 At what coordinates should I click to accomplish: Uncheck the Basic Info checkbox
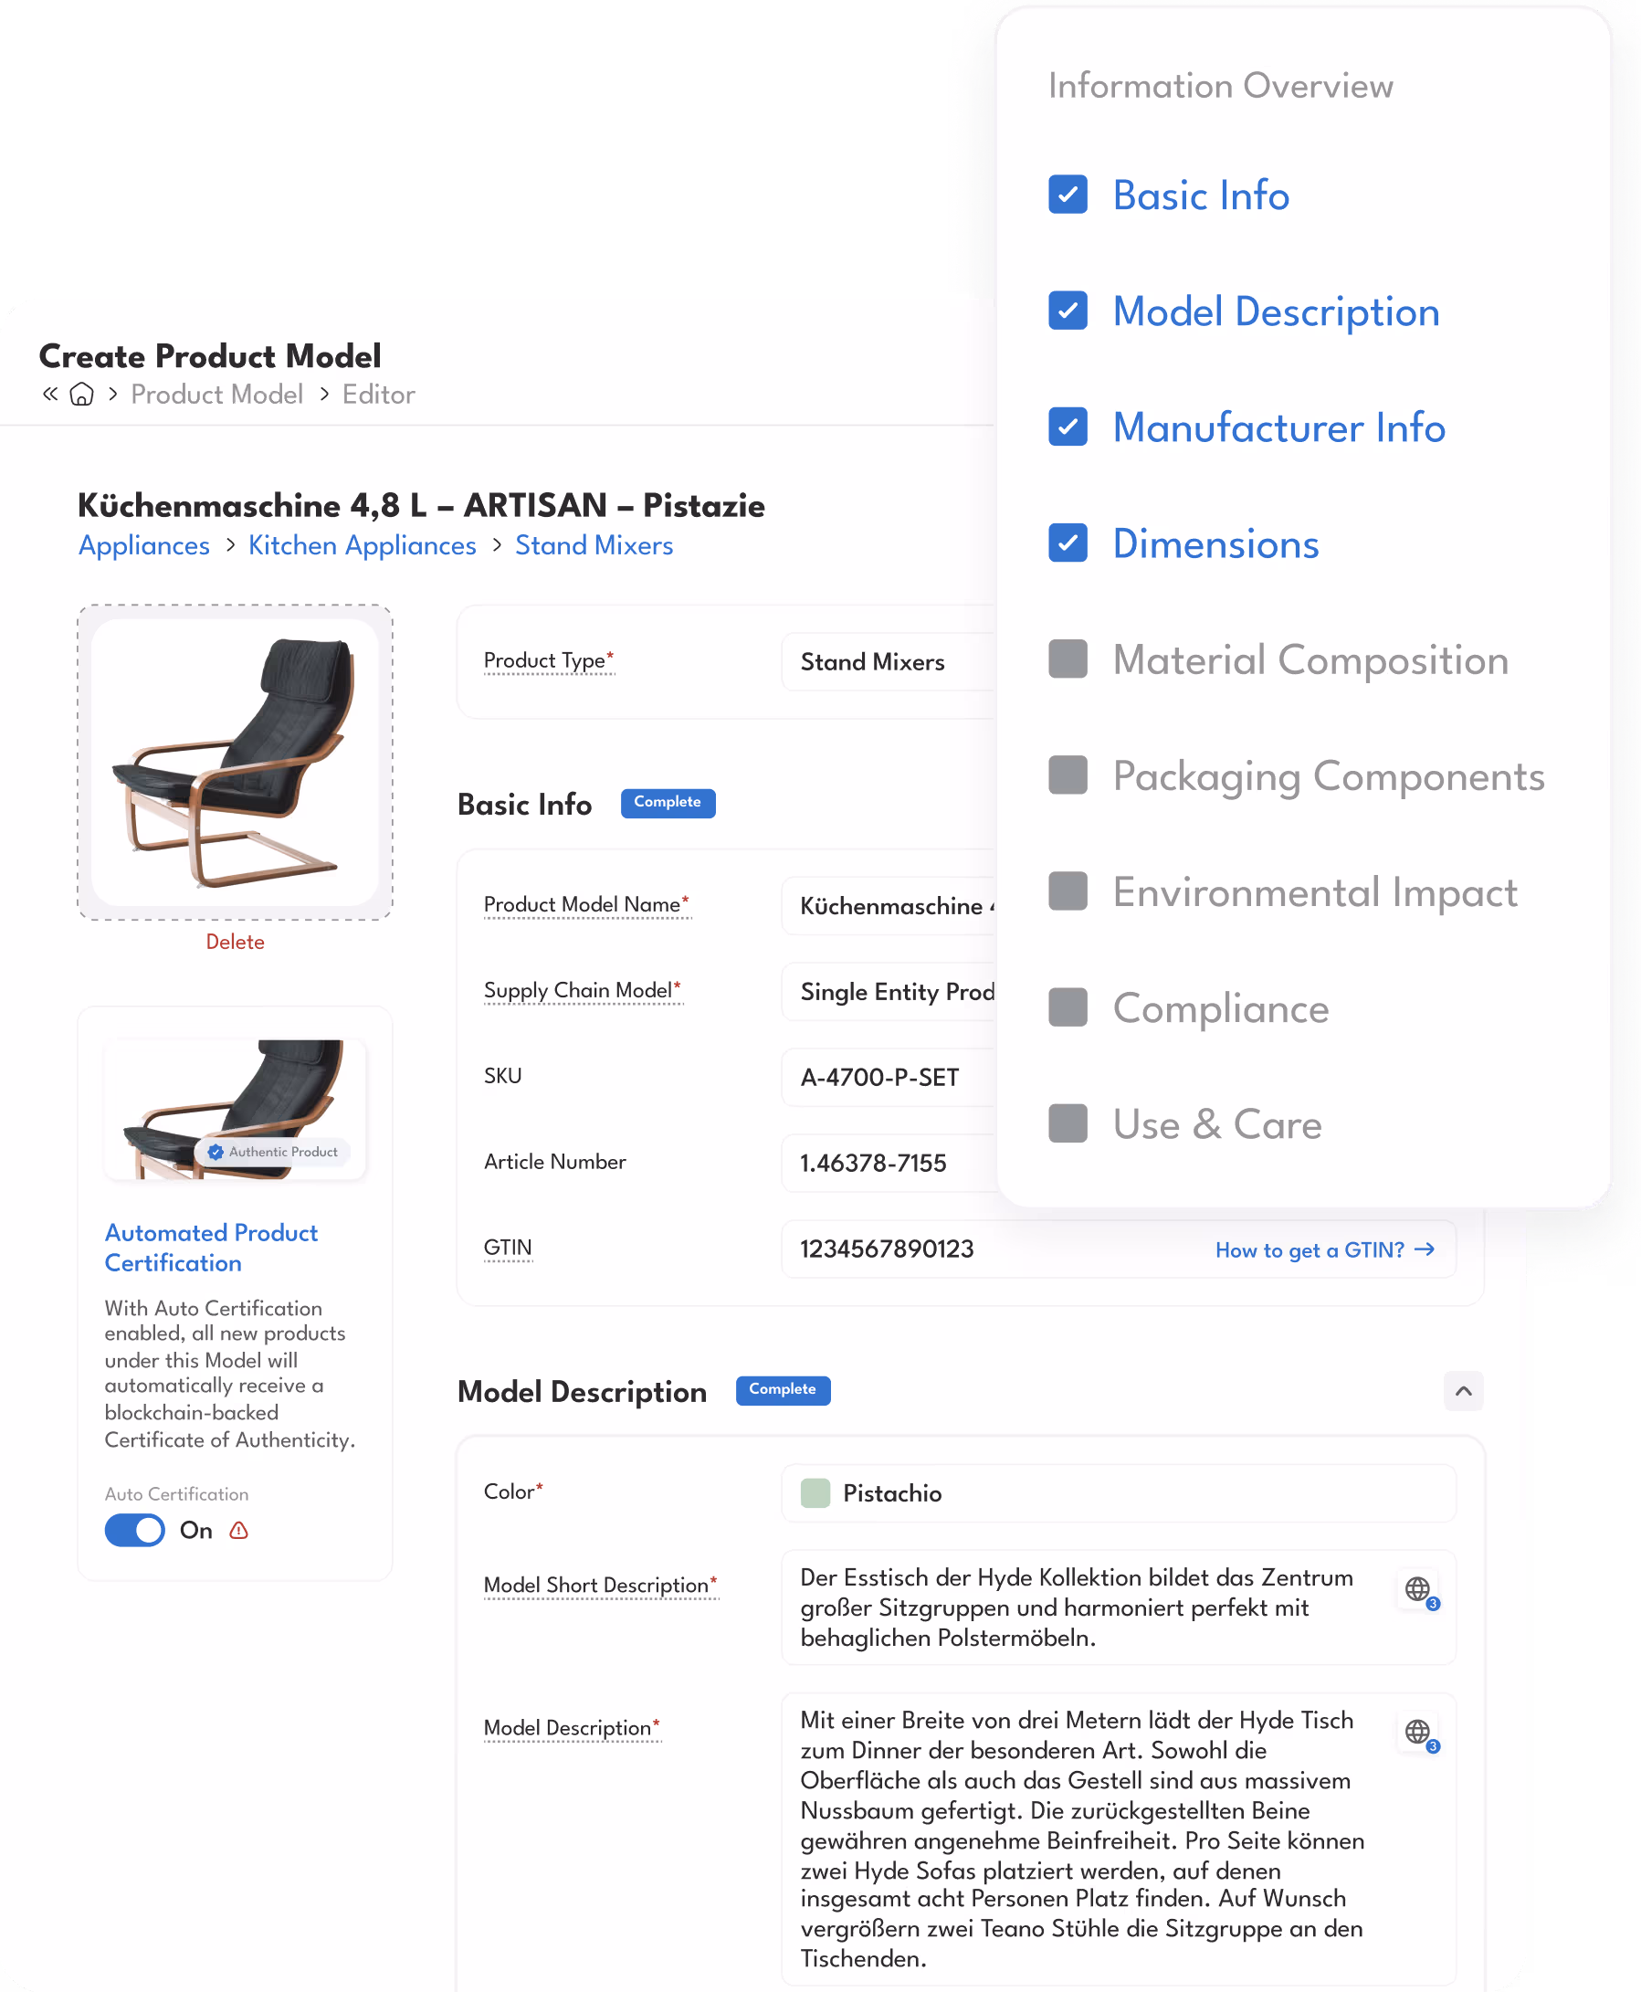[1068, 195]
